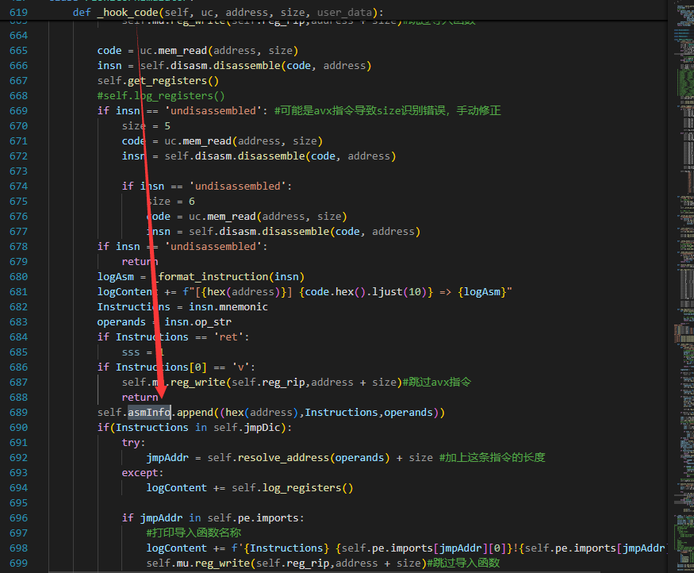This screenshot has width=694, height=573.
Task: Click line number 677 in the gutter
Action: pyautogui.click(x=18, y=232)
